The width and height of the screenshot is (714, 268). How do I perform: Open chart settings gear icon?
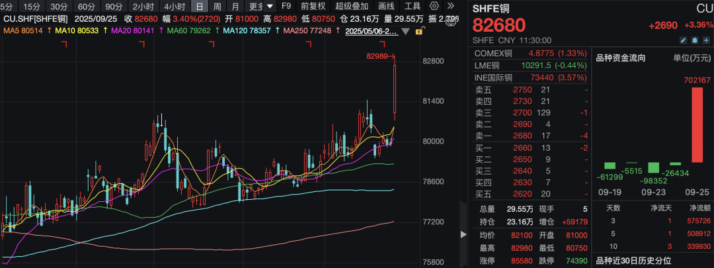[434, 6]
